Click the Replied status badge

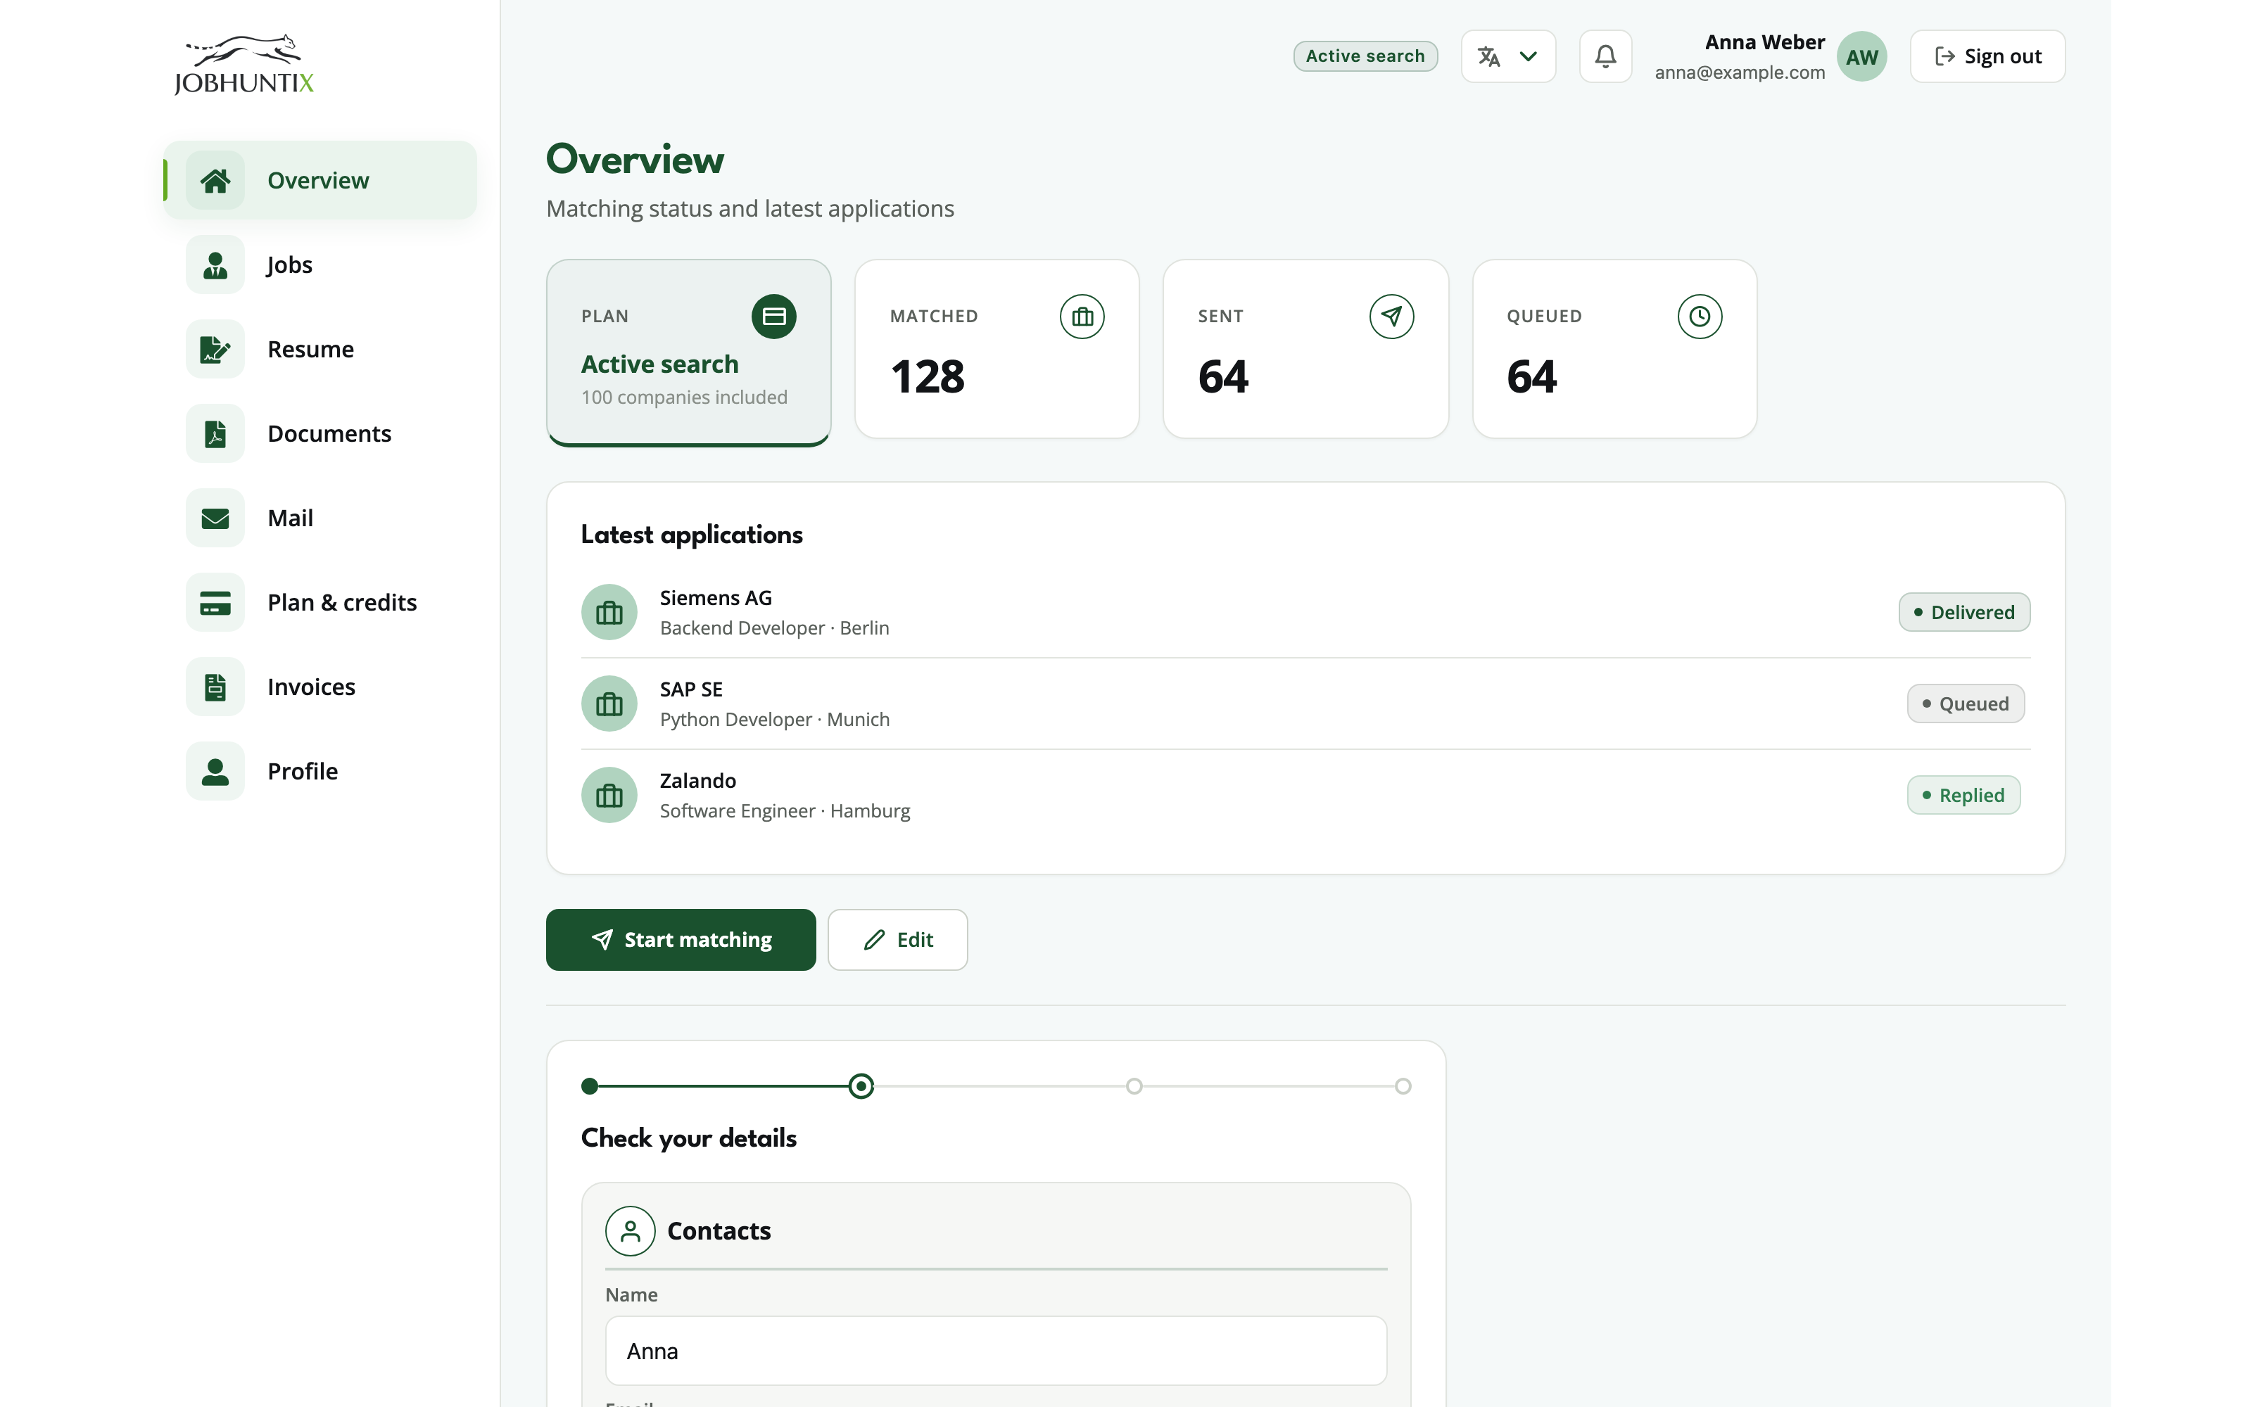1963,795
